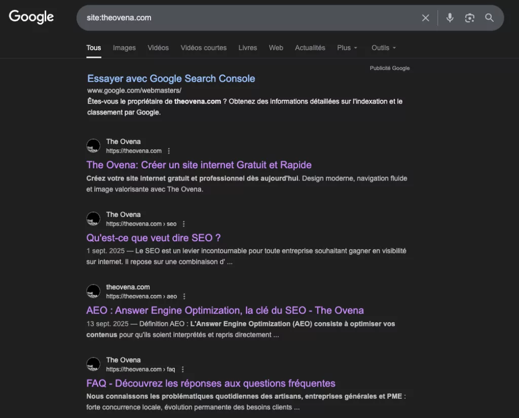
Task: Open Qu'est-ce que veut dire SEO ? result
Action: point(154,238)
